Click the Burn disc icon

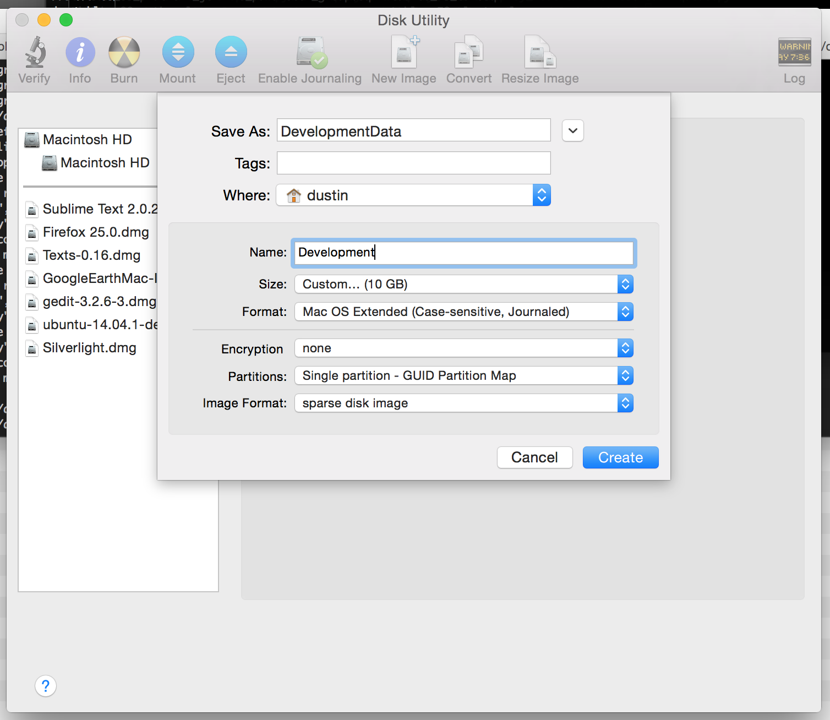pos(124,52)
